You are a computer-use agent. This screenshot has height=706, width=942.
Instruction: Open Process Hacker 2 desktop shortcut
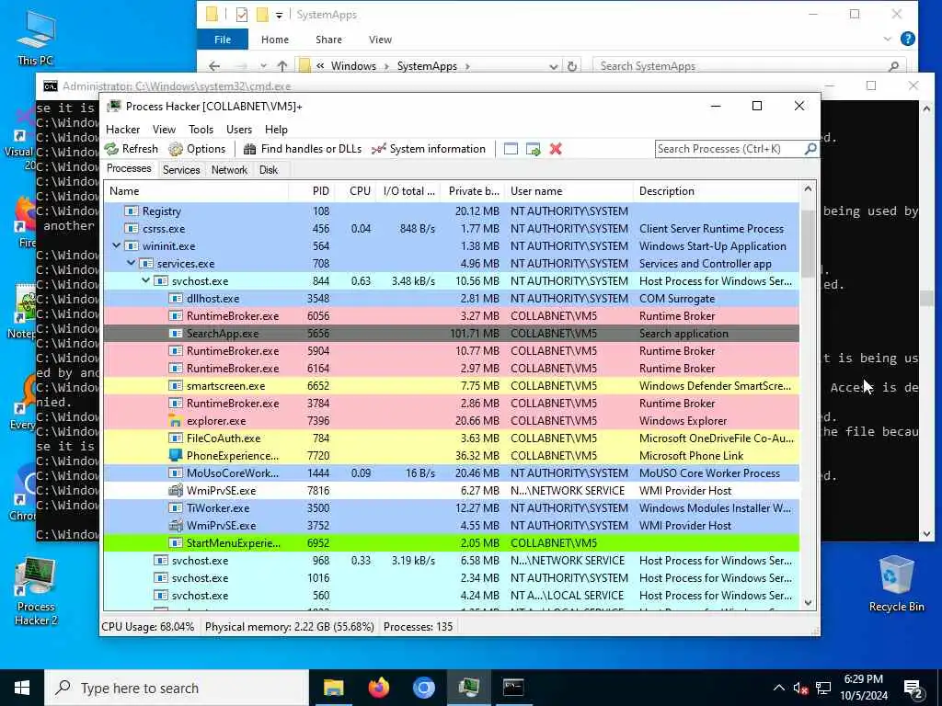click(x=36, y=591)
